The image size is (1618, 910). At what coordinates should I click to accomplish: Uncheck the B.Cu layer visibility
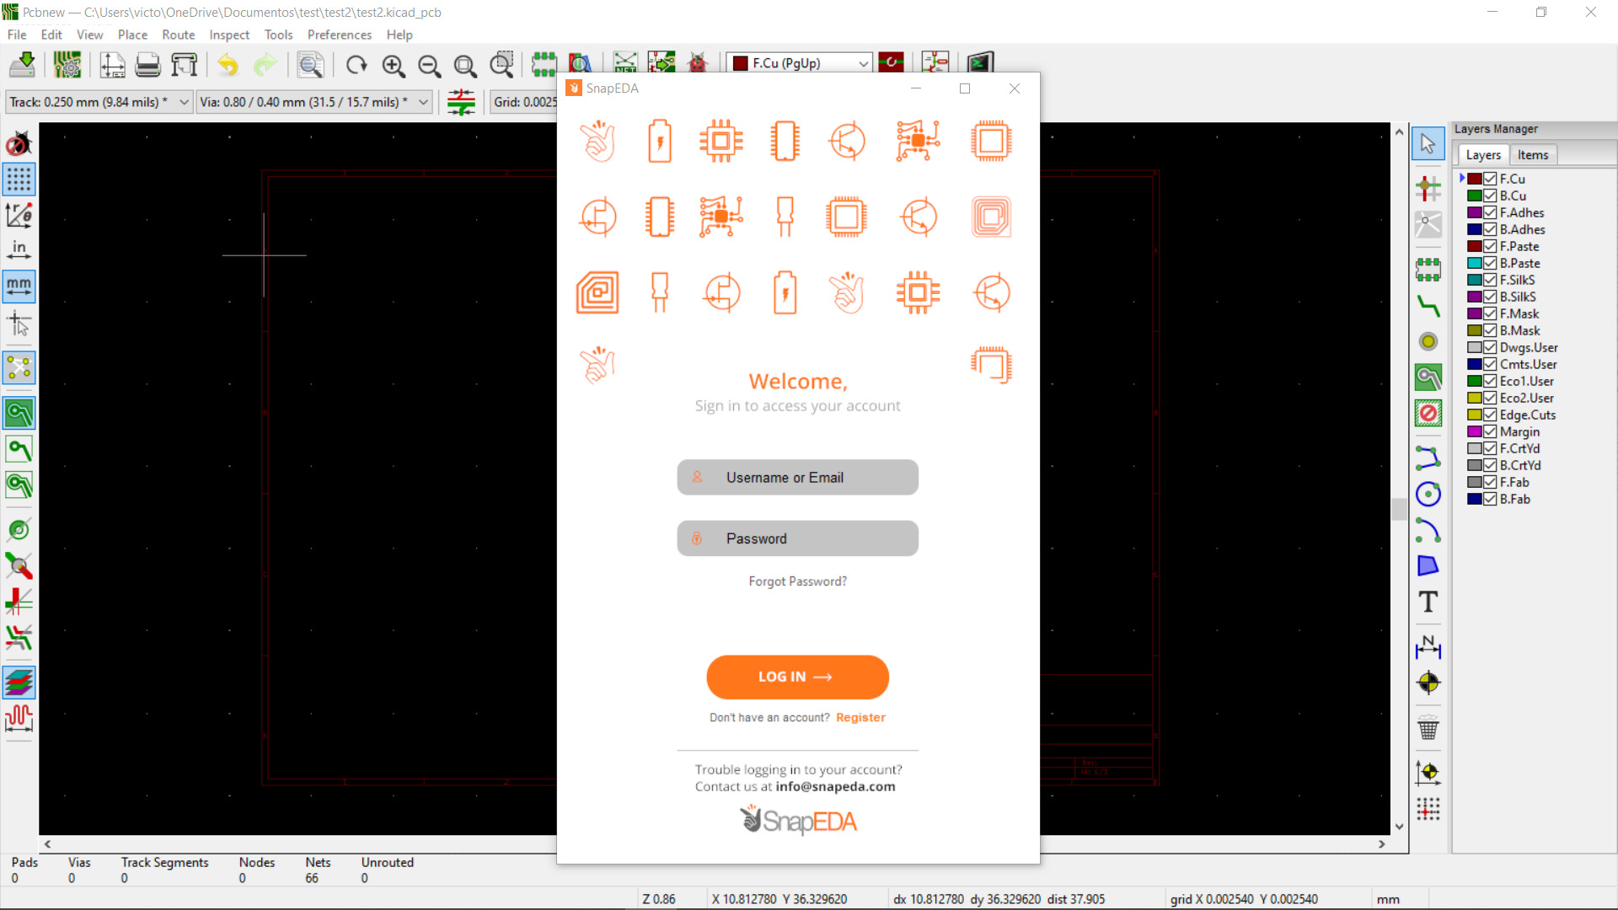pyautogui.click(x=1490, y=195)
